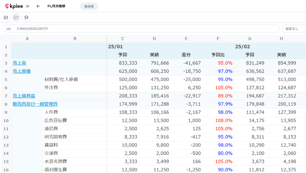Open the stacked layers cube icon
Image resolution: width=306 pixels, height=173 pixels.
tap(26, 17)
